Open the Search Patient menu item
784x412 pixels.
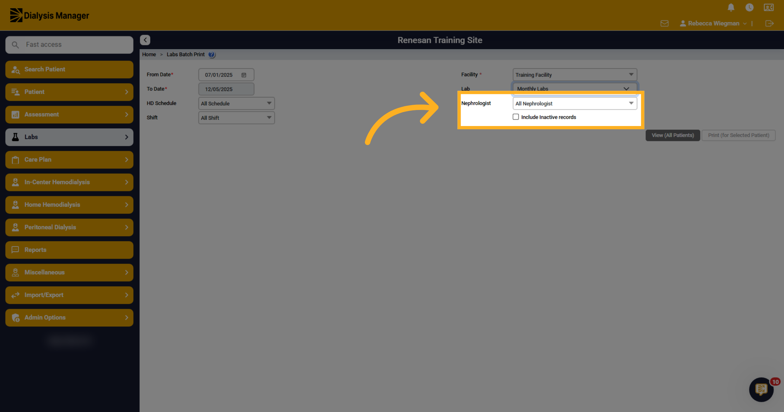pyautogui.click(x=69, y=70)
